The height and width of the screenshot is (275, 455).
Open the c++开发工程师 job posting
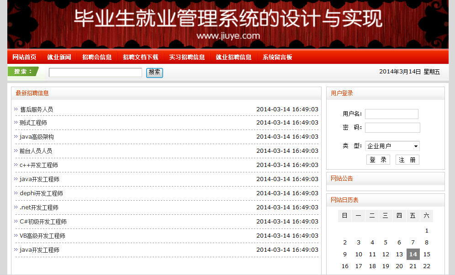[39, 165]
